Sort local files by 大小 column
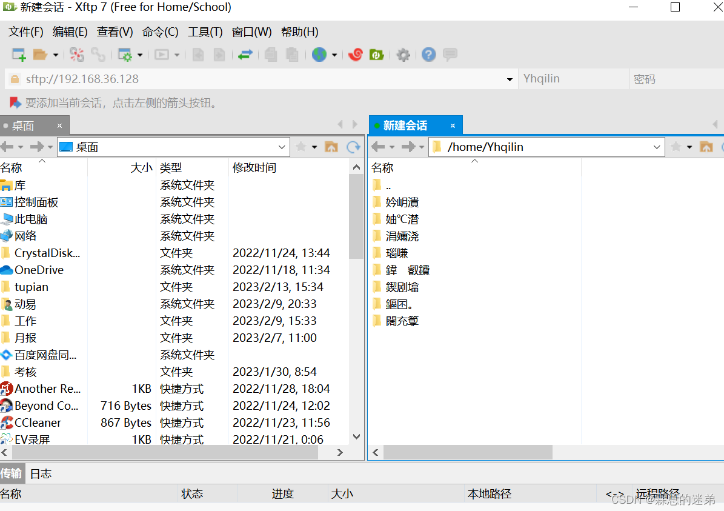This screenshot has height=511, width=724. [122, 167]
